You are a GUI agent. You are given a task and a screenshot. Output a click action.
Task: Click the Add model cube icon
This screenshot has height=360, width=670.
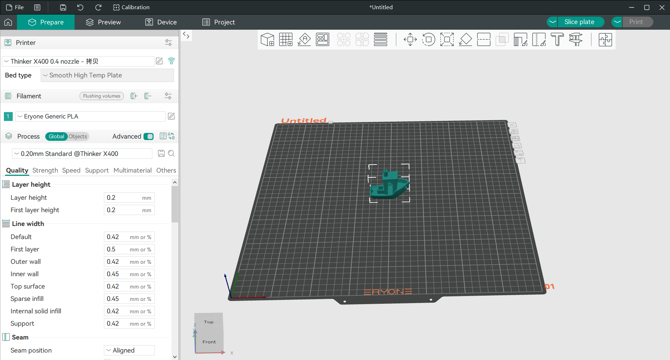(268, 40)
